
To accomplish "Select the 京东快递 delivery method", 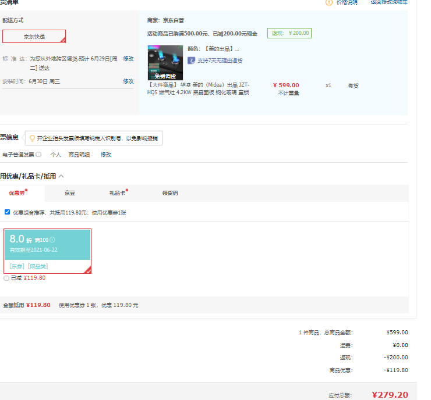I will point(34,37).
